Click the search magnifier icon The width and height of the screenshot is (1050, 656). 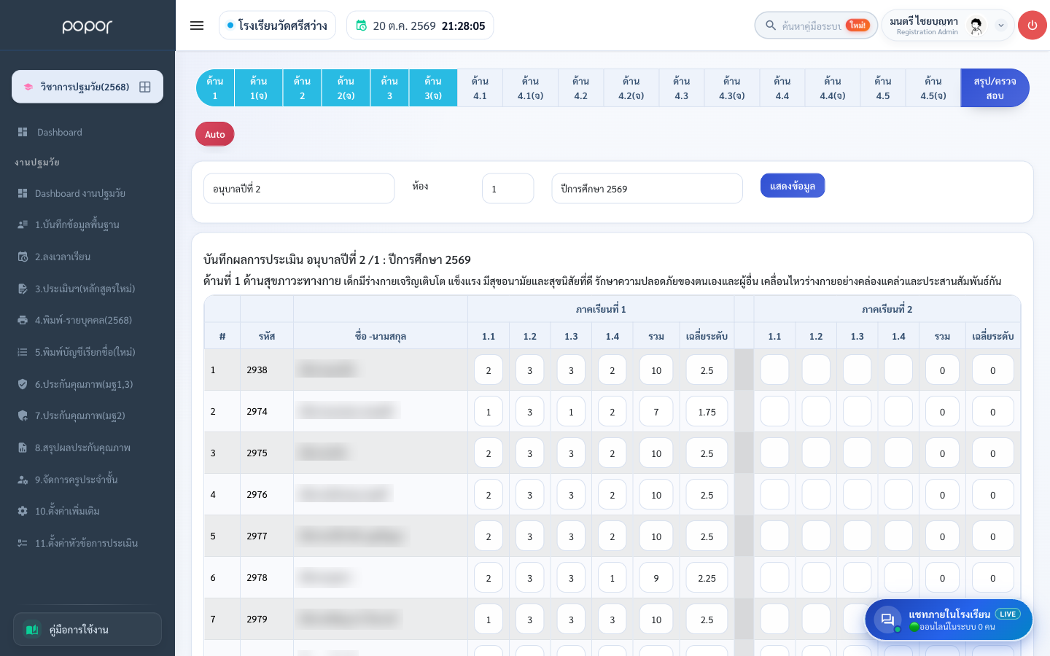click(770, 26)
